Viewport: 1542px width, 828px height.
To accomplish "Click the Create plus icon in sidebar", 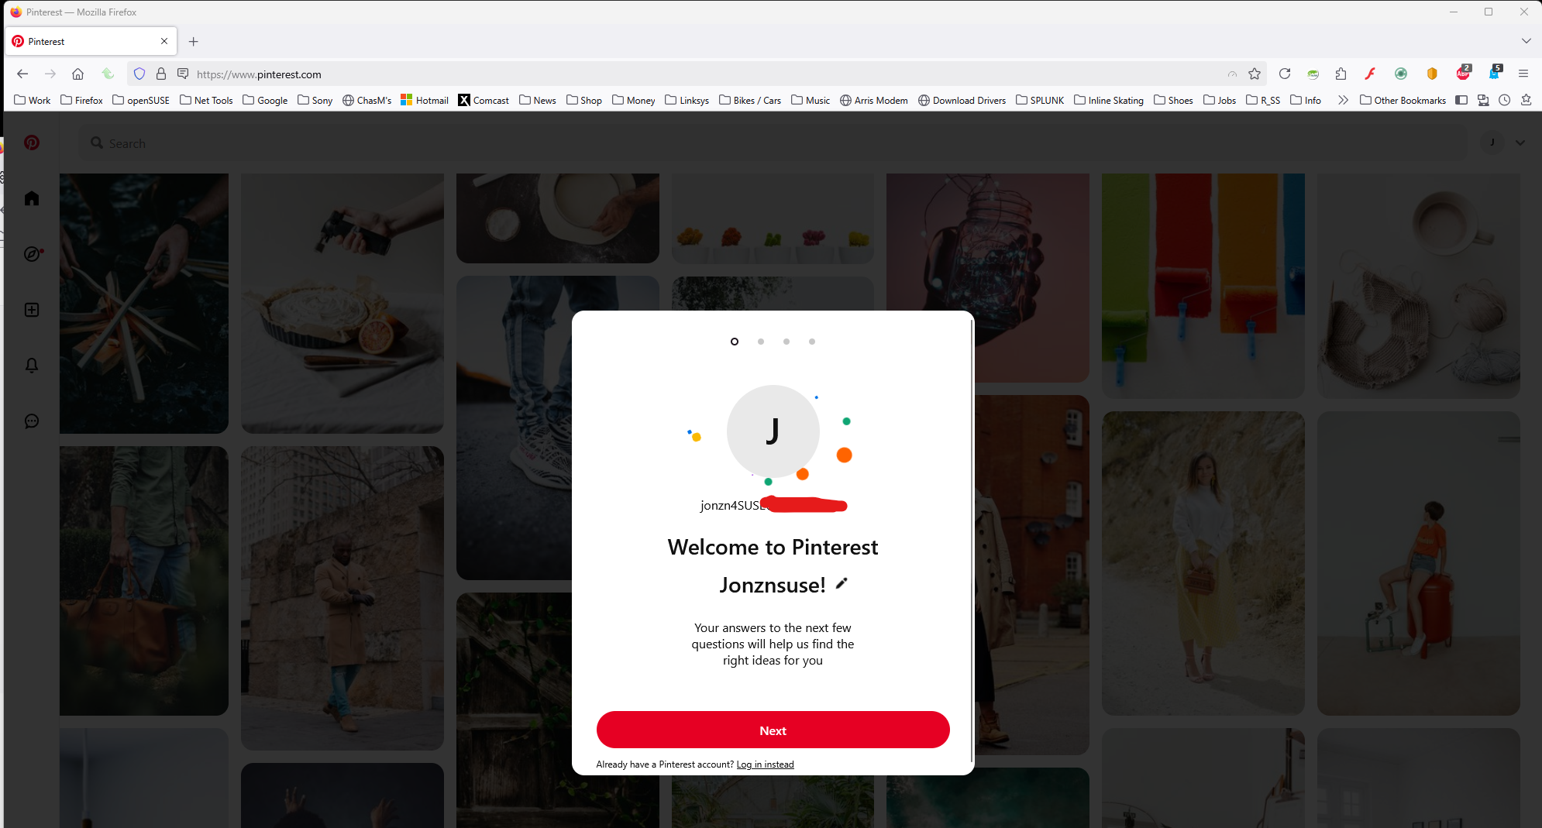I will tap(32, 310).
